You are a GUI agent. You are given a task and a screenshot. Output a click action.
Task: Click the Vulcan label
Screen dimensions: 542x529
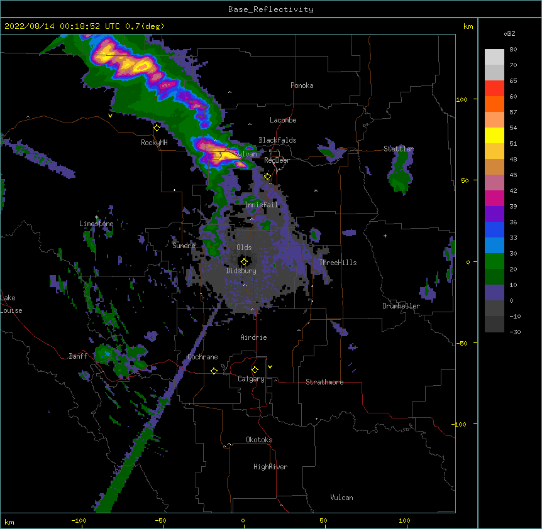coord(341,498)
